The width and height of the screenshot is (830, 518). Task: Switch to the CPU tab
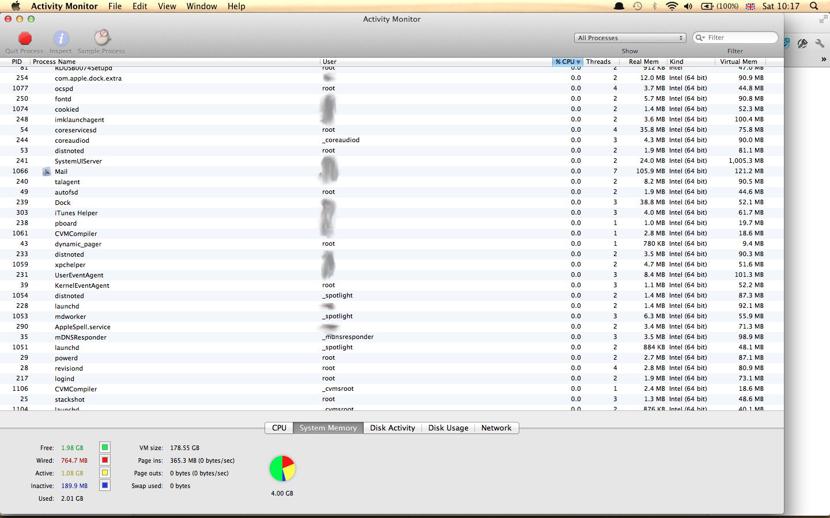tap(279, 428)
